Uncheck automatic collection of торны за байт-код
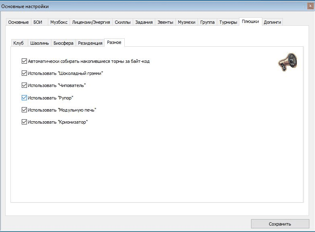The image size is (315, 232). tap(24, 61)
